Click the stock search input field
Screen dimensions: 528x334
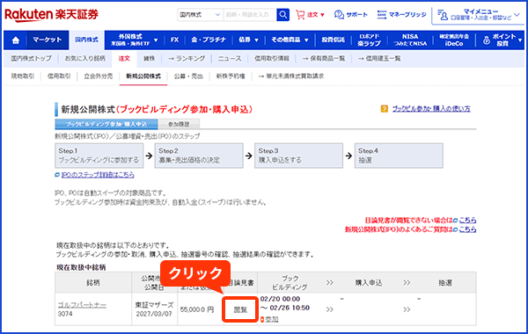point(250,15)
